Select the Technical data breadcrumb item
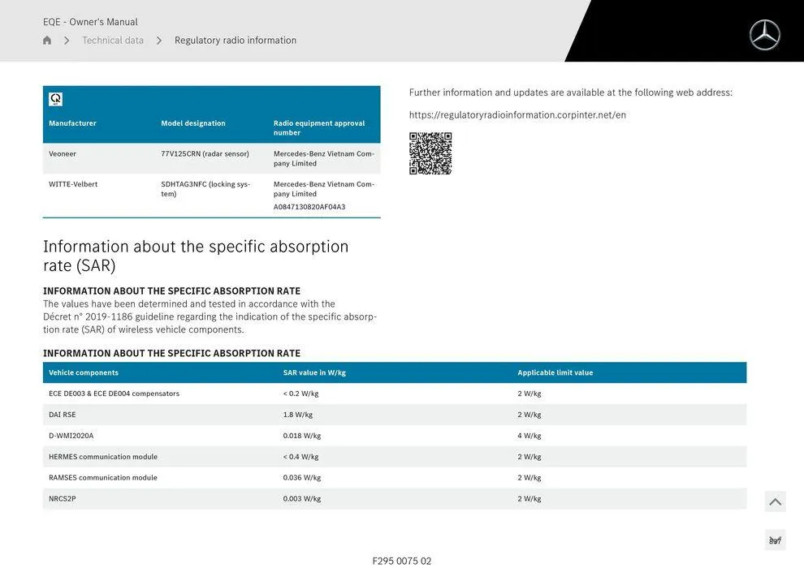Image resolution: width=804 pixels, height=568 pixels. click(x=113, y=39)
